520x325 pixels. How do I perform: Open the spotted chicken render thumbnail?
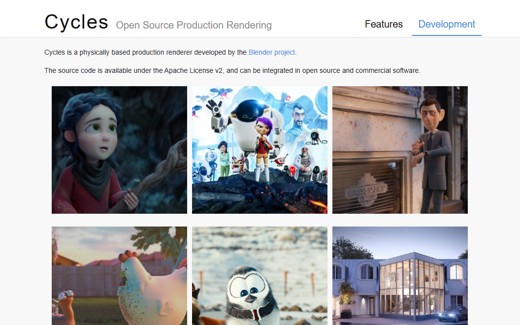tap(119, 275)
